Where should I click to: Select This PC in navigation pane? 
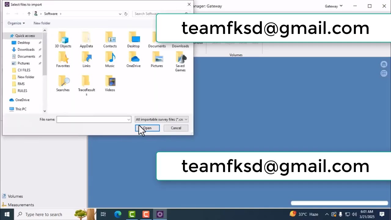[21, 109]
